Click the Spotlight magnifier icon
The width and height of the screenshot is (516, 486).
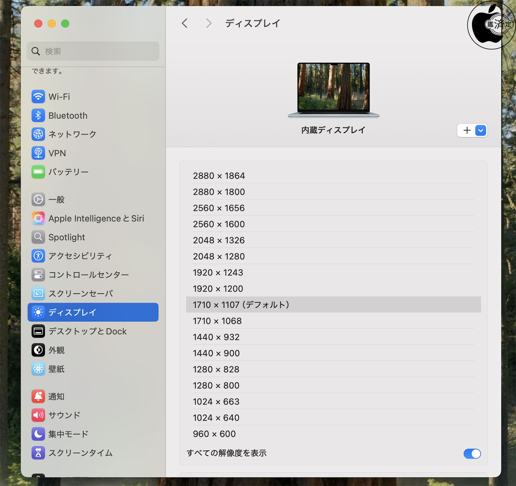pyautogui.click(x=38, y=237)
